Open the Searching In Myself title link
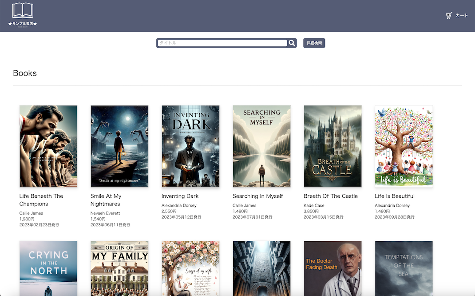Image resolution: width=475 pixels, height=296 pixels. pos(257,196)
